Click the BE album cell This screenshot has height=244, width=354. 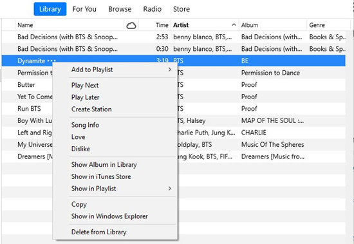click(x=245, y=61)
